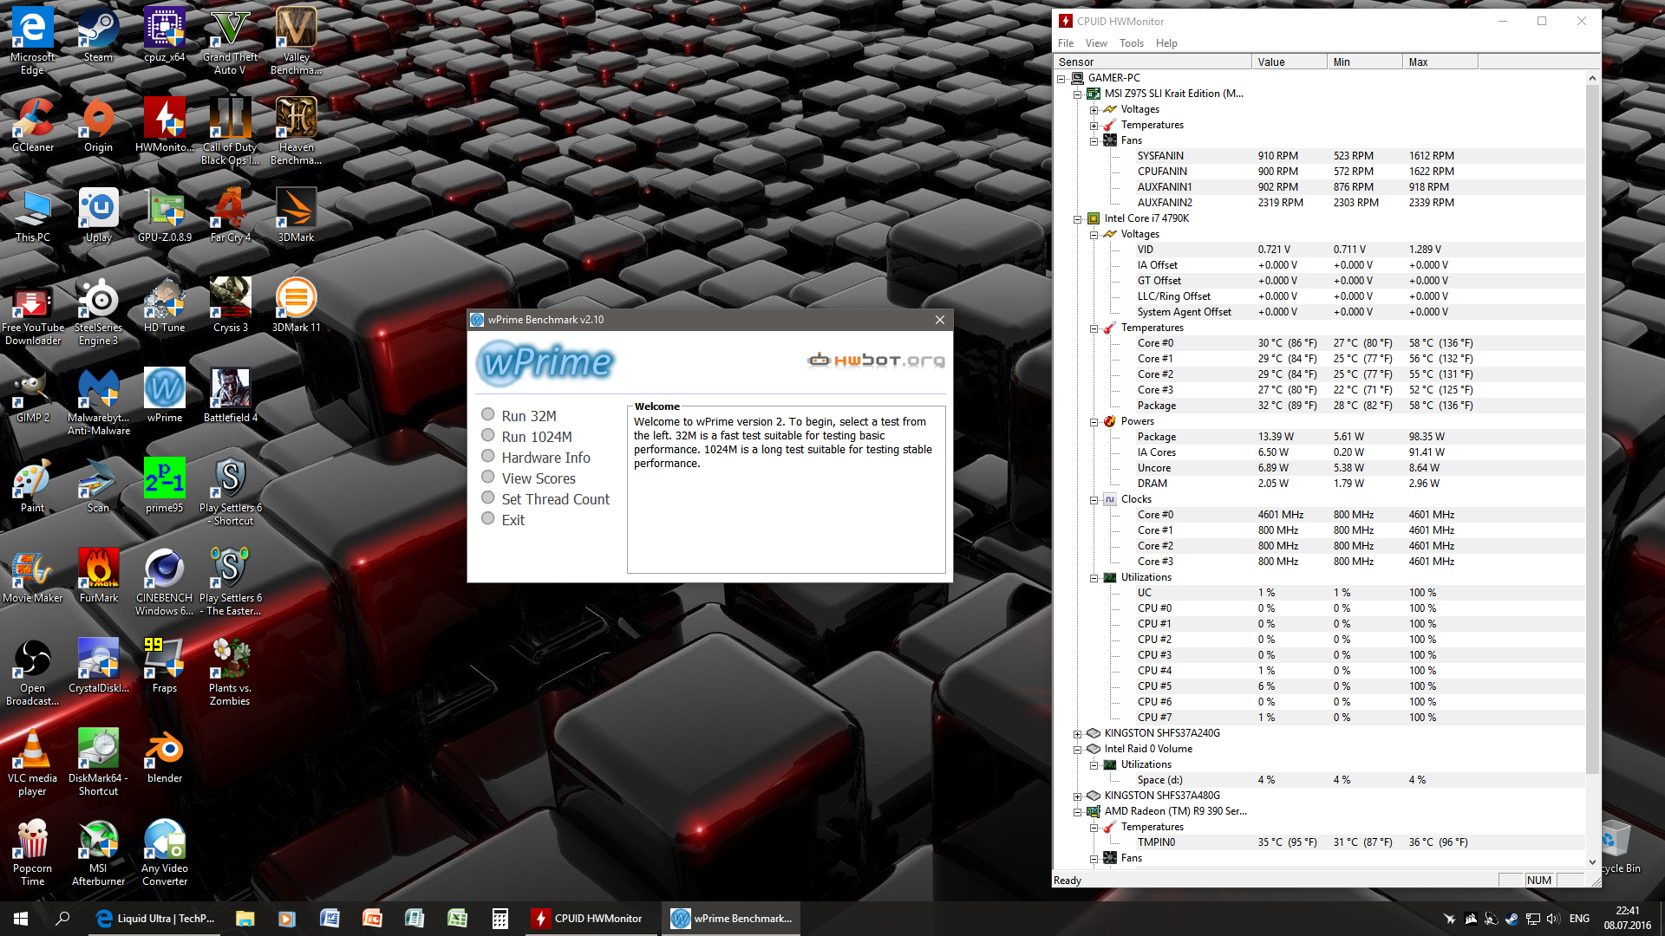Open Grand Theft Auto V shortcut
Viewport: 1665px width, 936px height.
[230, 41]
